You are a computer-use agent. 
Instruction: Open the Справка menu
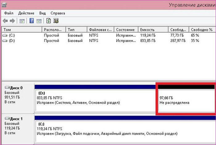pyautogui.click(x=58, y=13)
